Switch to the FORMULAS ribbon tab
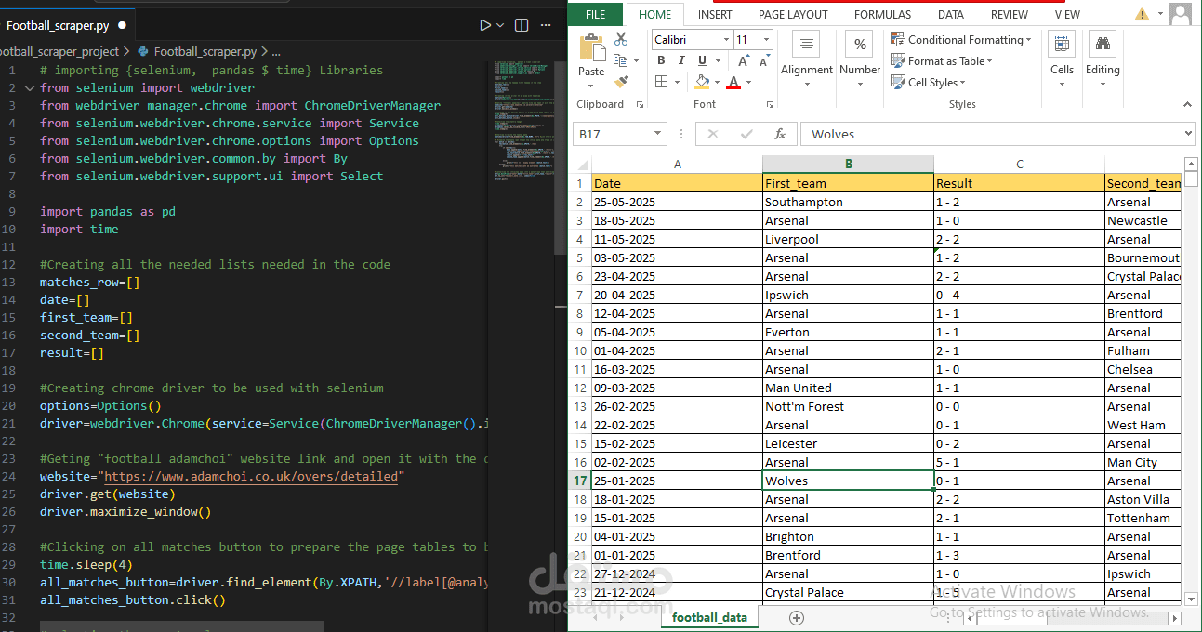This screenshot has width=1202, height=632. (x=882, y=14)
